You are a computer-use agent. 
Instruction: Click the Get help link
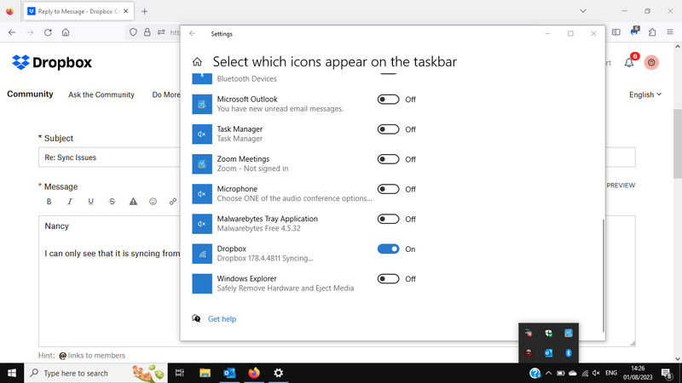tap(222, 319)
